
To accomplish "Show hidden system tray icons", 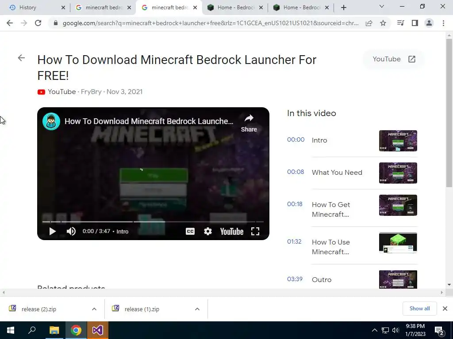I will tap(374, 330).
